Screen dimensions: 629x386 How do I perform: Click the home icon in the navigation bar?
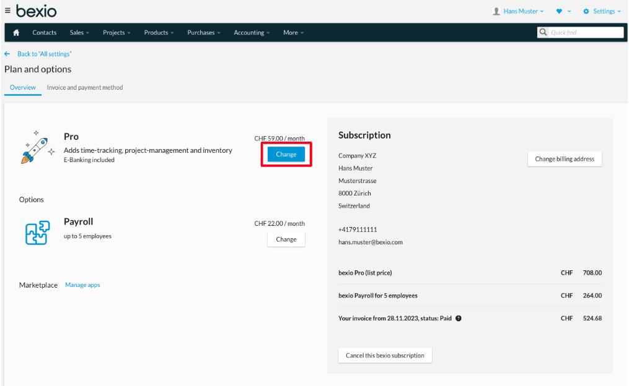click(15, 32)
